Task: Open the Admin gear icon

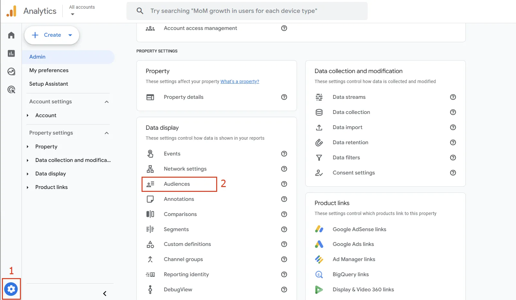Action: 11,289
